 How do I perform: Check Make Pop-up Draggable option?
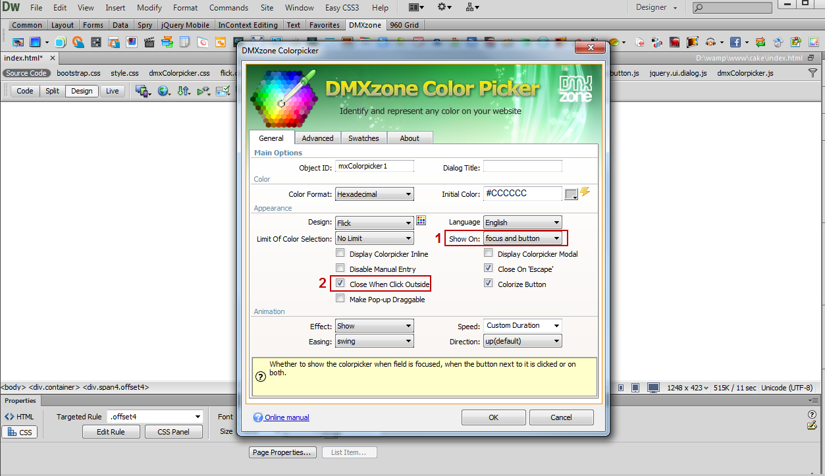[340, 298]
